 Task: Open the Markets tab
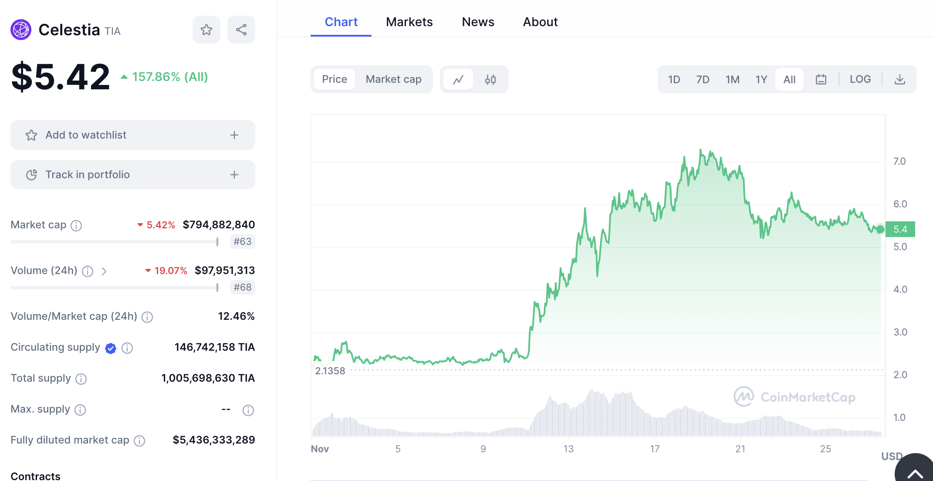tap(409, 22)
